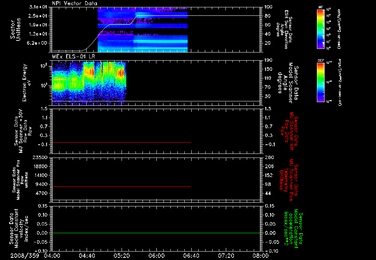Viewport: 376px width, 260px height.
Task: Click the "2.5e+01" sector tick value
Action: pyautogui.click(x=38, y=16)
